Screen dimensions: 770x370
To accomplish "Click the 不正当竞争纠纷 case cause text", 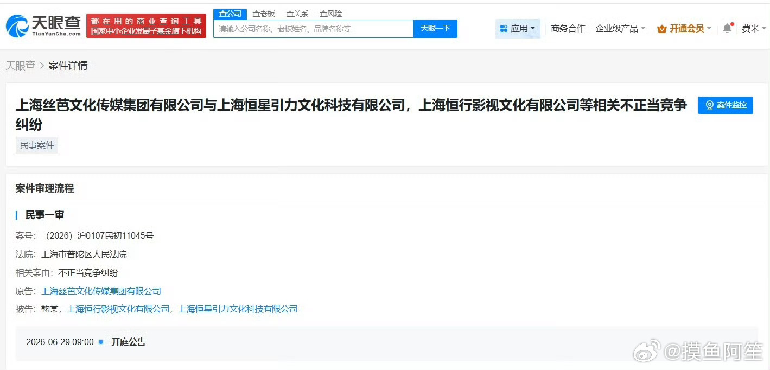I will click(x=88, y=273).
